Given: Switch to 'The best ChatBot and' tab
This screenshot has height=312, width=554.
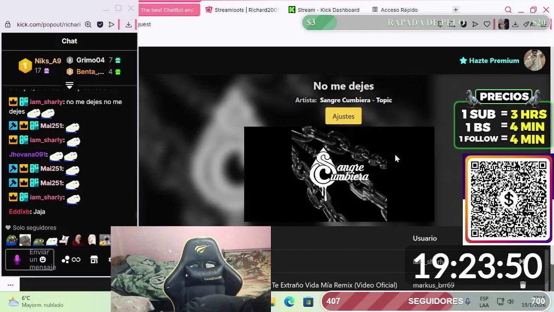Looking at the screenshot, I should click(x=169, y=10).
